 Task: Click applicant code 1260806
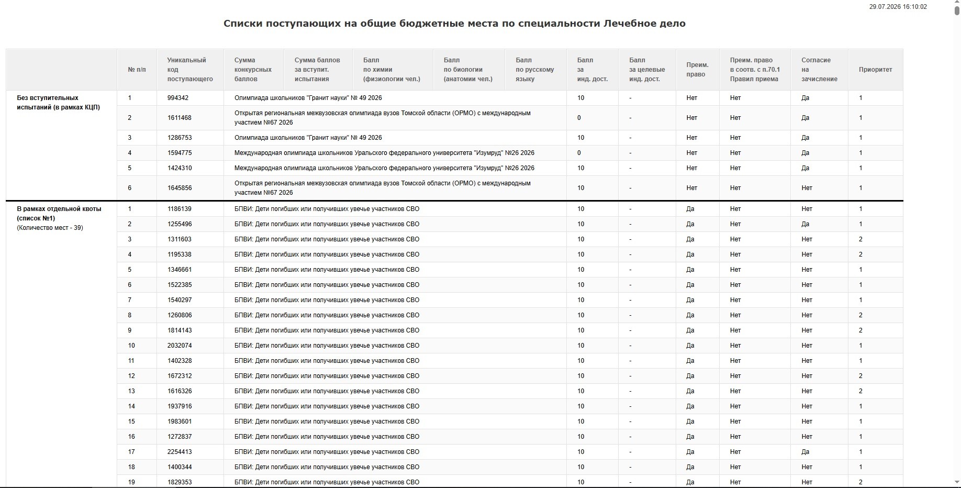180,315
